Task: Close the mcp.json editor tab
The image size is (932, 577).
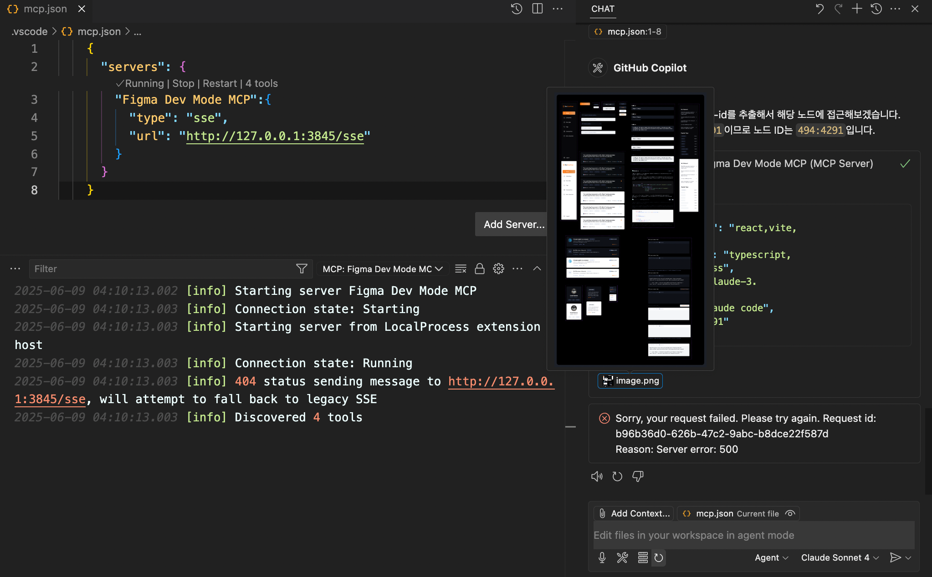Action: click(x=82, y=9)
